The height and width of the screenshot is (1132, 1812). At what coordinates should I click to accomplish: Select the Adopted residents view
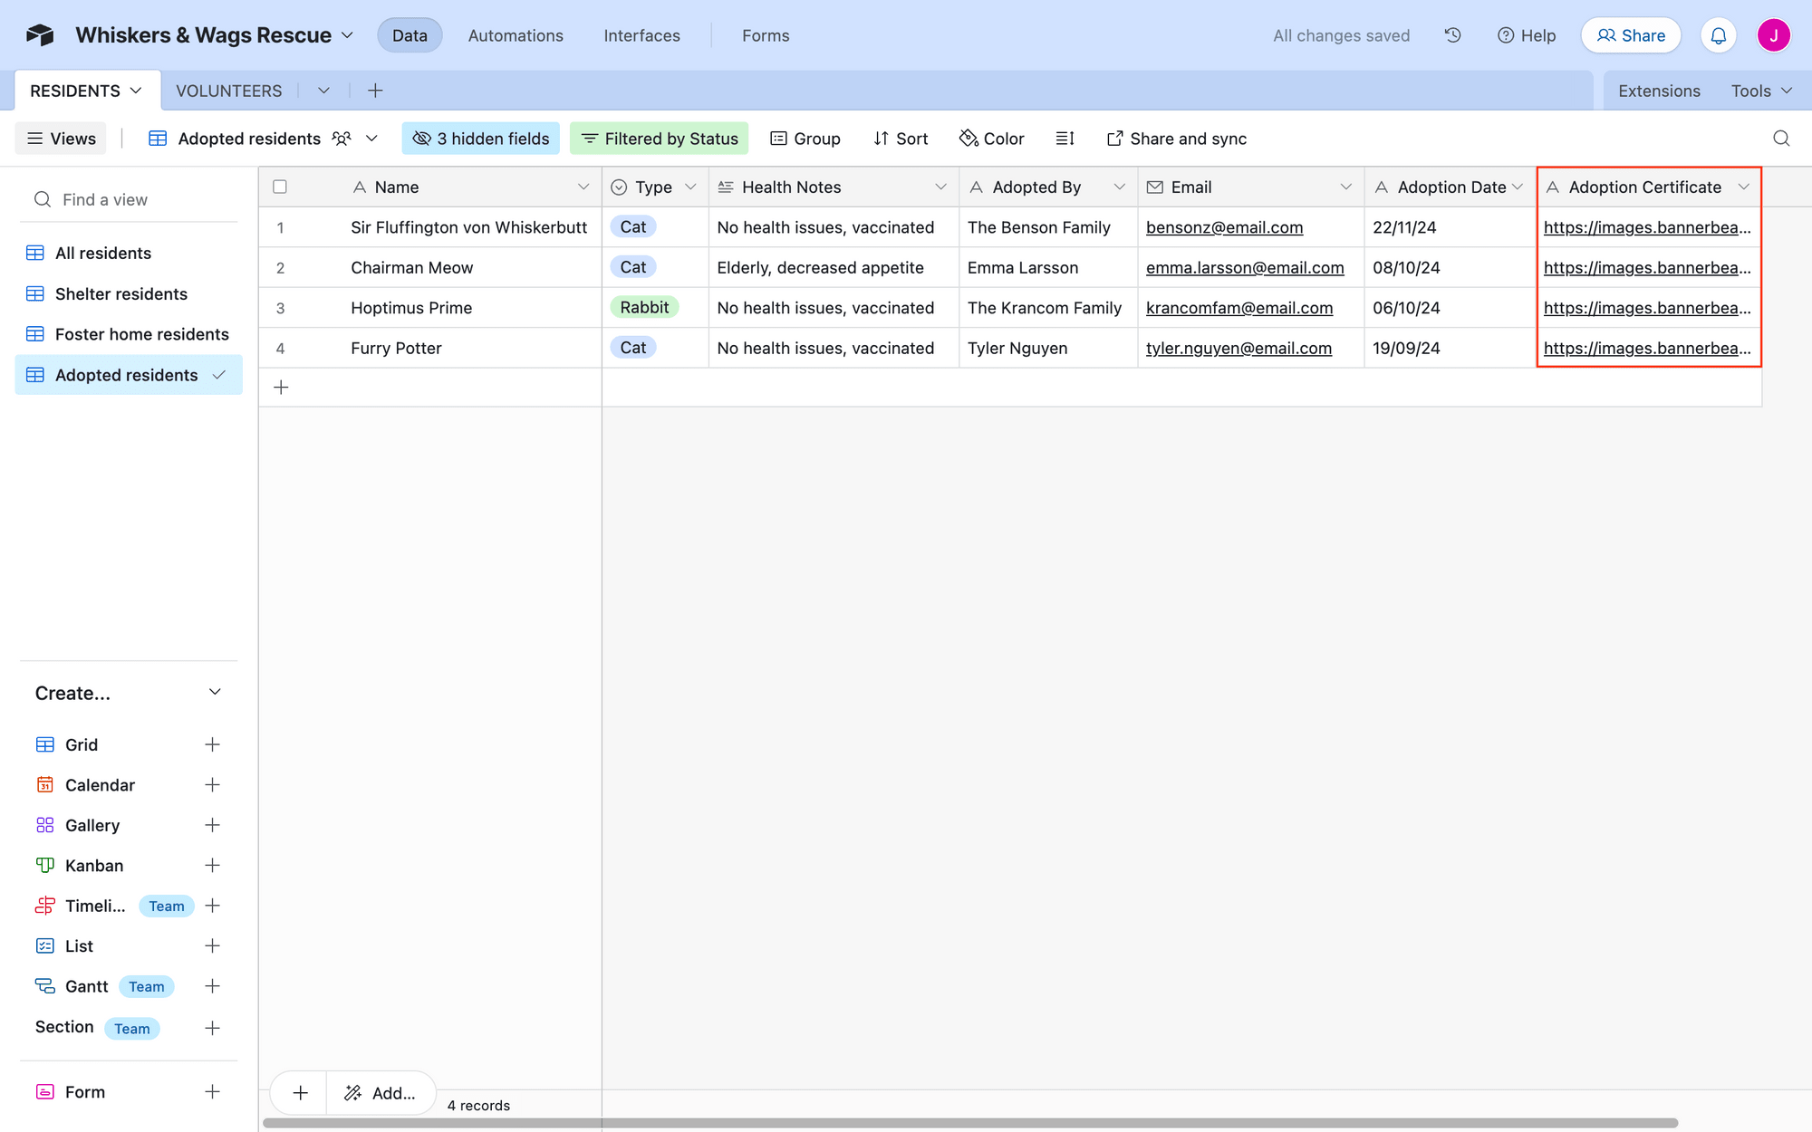click(125, 374)
